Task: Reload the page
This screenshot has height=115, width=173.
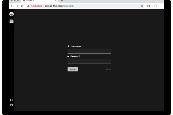Action: [22, 6]
